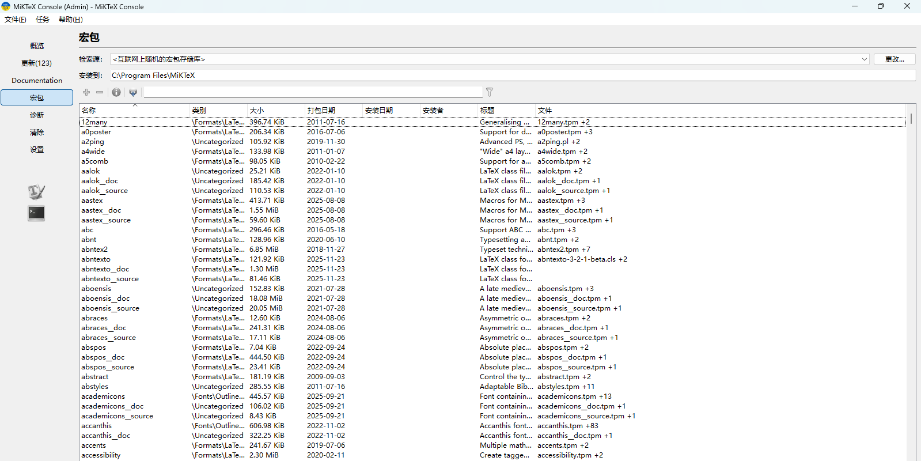This screenshot has height=461, width=921.
Task: Select the abntex2 package row
Action: (x=94, y=250)
